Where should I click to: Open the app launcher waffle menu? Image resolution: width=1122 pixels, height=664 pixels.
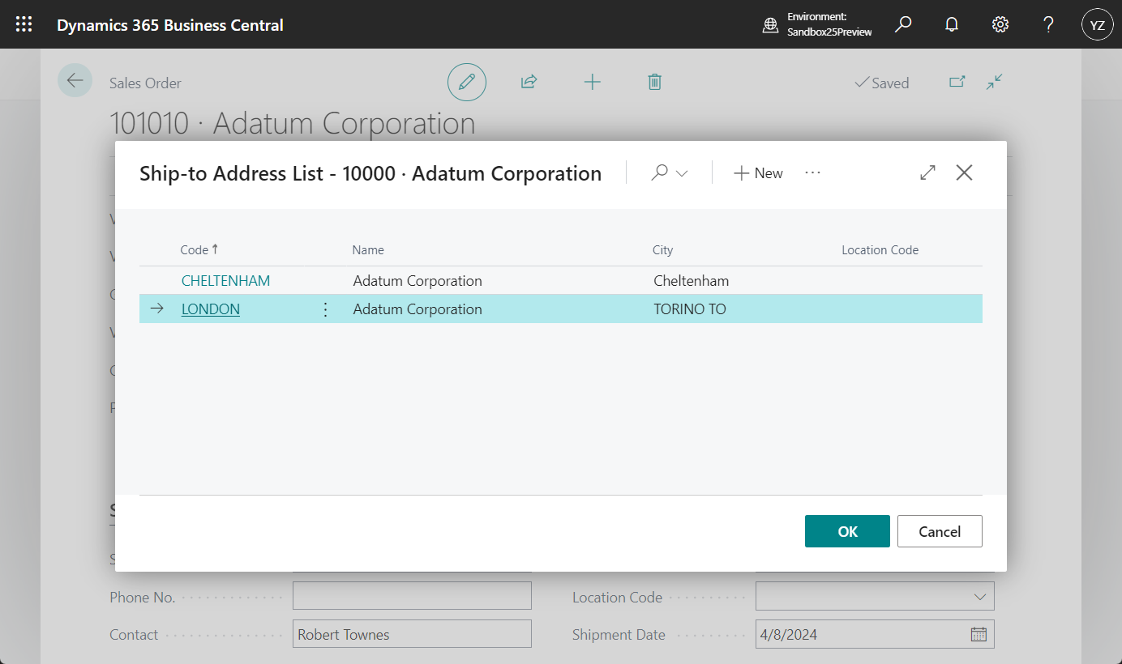(x=24, y=24)
